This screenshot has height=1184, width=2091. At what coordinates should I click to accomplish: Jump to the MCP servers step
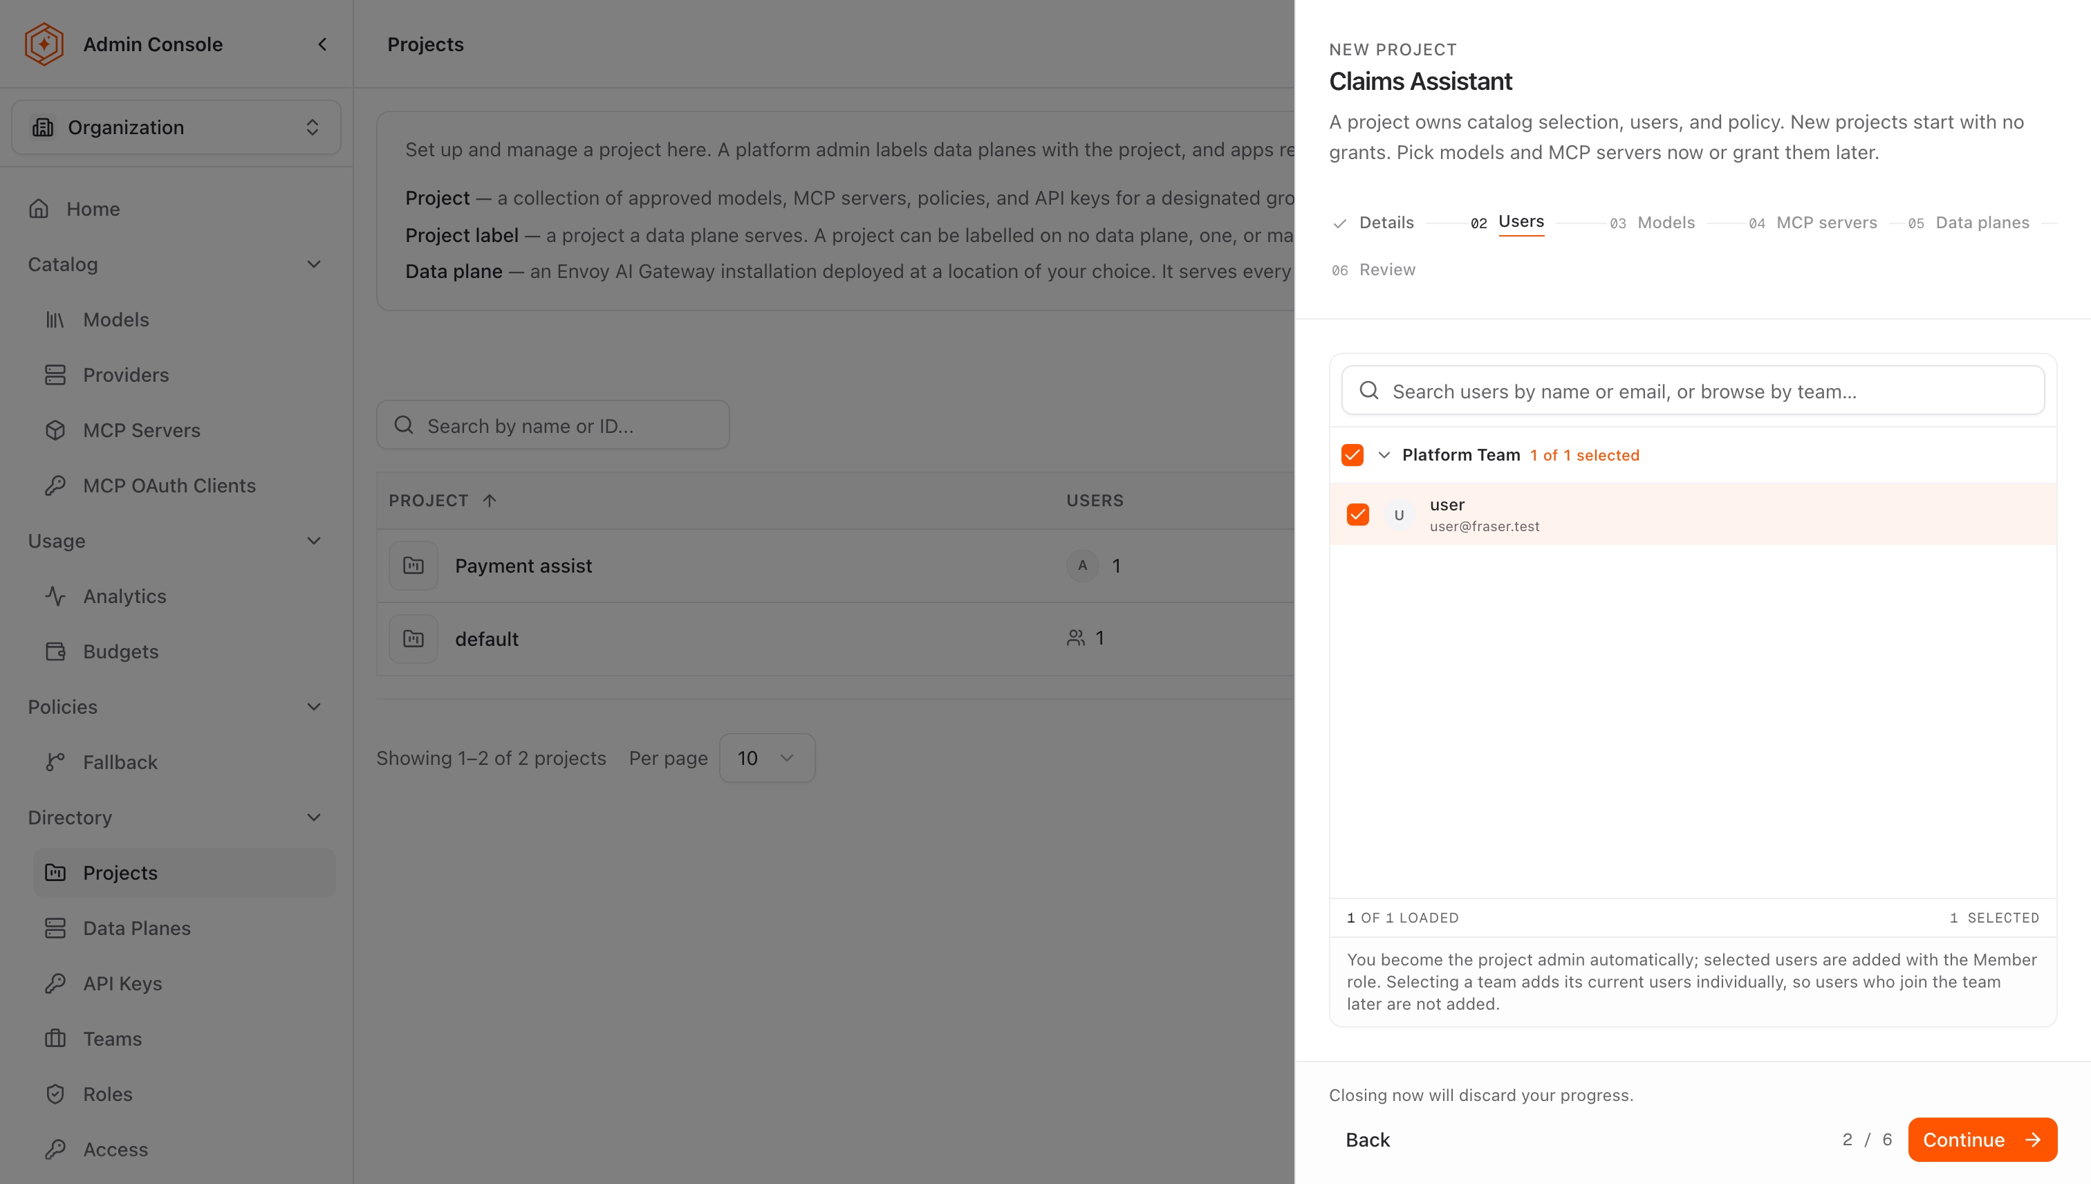coord(1812,222)
